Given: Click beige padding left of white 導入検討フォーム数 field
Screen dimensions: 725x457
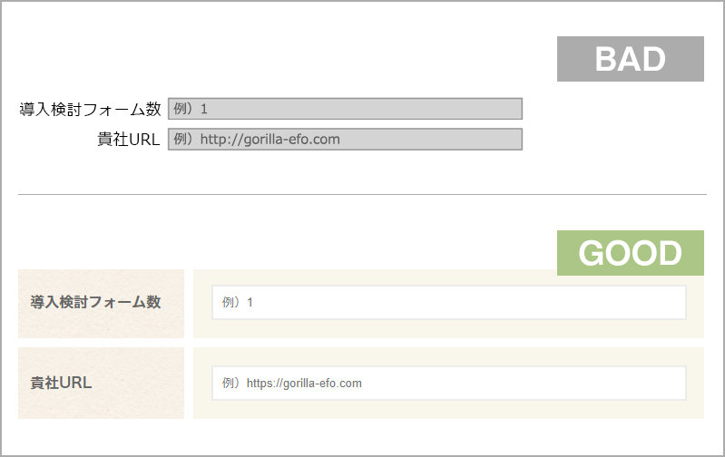Looking at the screenshot, I should (x=202, y=302).
